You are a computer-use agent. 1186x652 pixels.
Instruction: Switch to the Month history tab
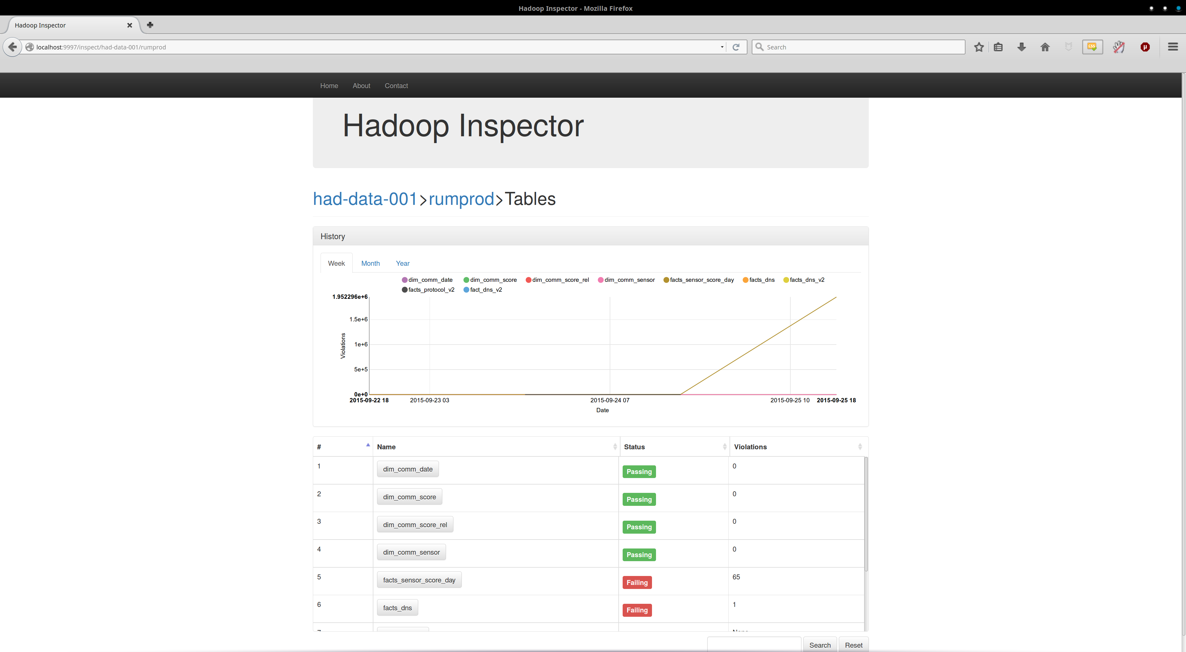370,264
